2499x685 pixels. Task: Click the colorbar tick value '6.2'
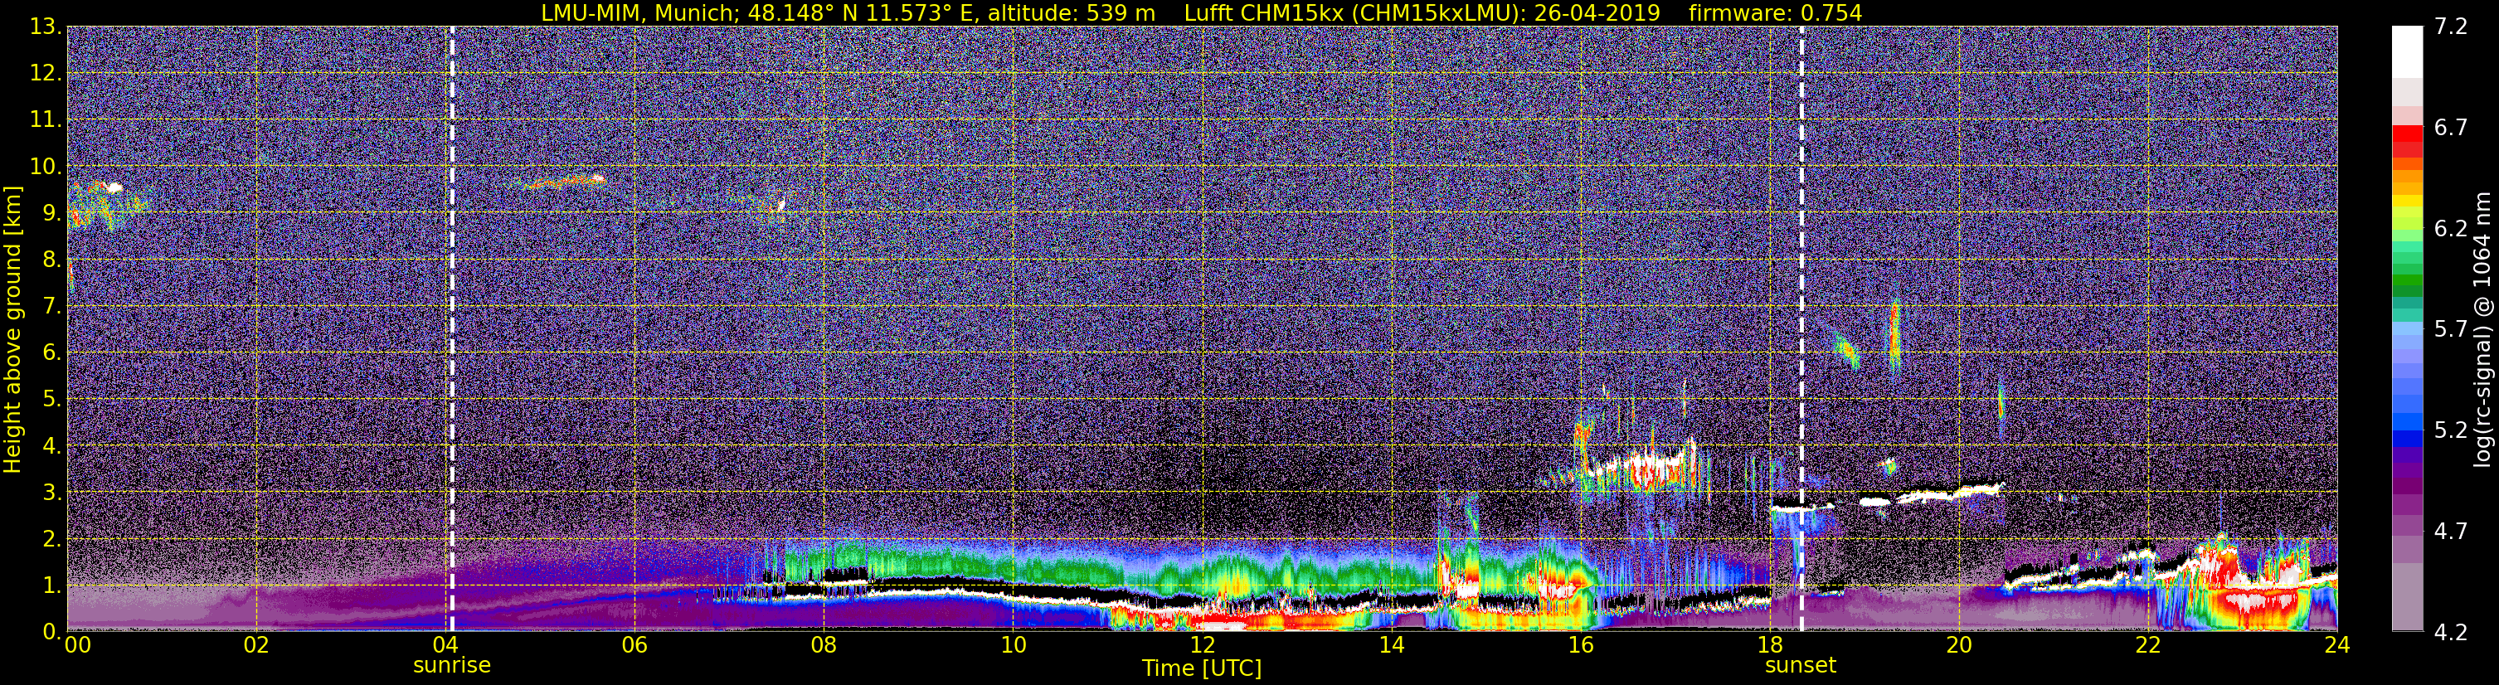2451,229
